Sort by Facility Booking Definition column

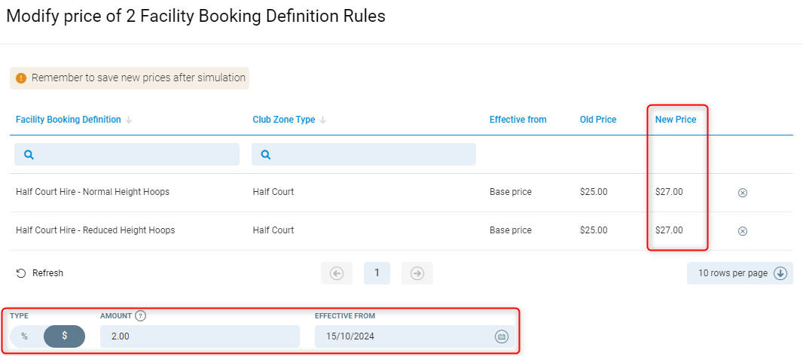click(x=69, y=120)
